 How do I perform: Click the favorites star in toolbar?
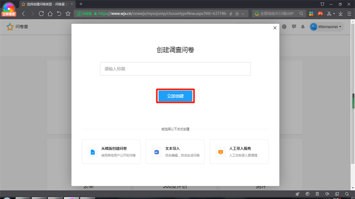(68, 14)
